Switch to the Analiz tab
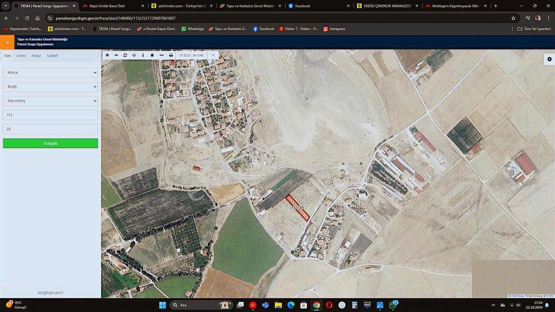The height and width of the screenshot is (312, 555). coord(36,55)
